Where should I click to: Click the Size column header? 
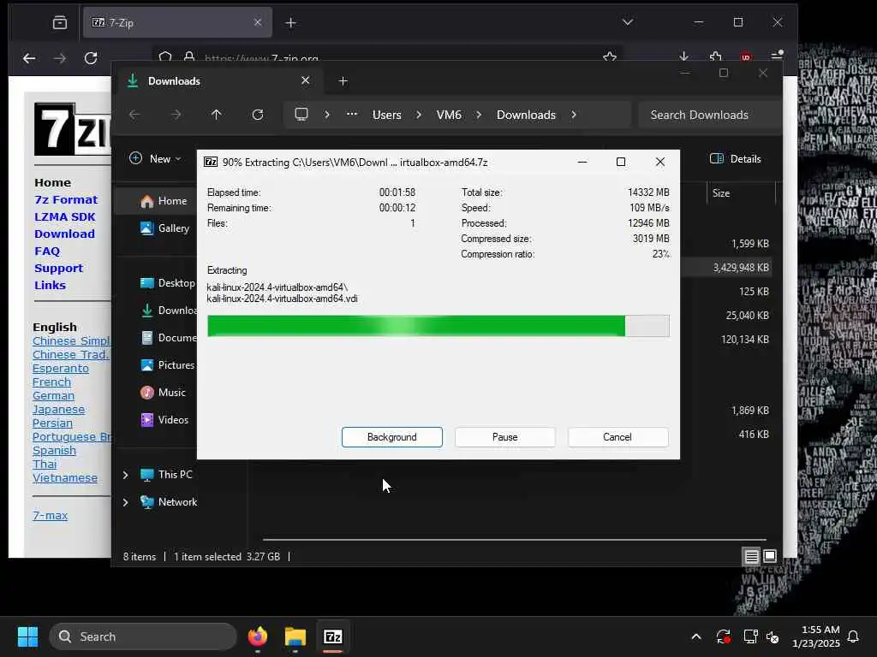coord(741,193)
